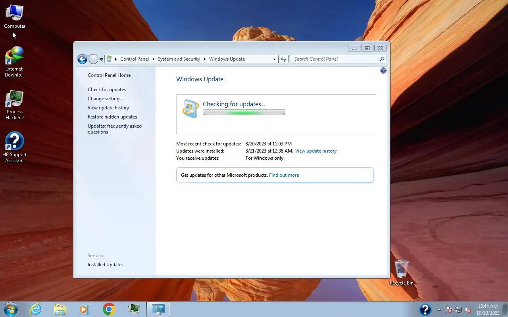
Task: Open Installed Updates link
Action: 106,265
